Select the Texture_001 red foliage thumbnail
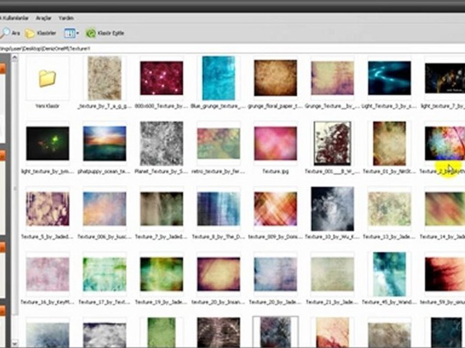465x348 pixels. coord(332,144)
